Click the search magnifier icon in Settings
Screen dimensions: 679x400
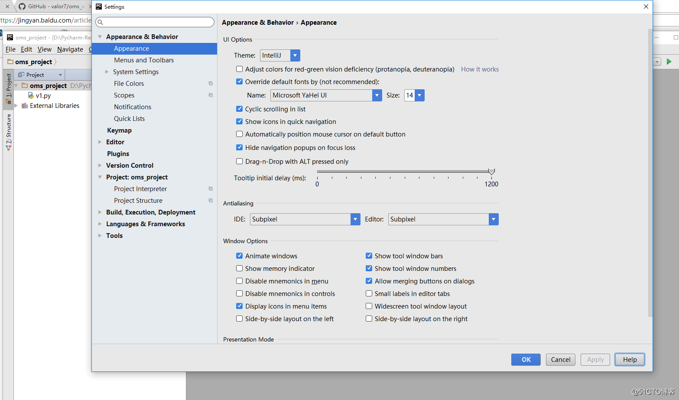coord(100,22)
